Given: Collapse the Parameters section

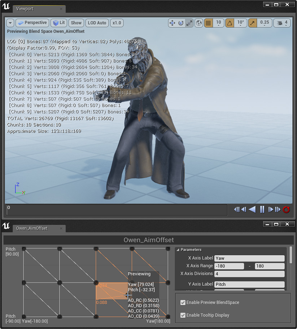Looking at the screenshot, I should click(178, 250).
